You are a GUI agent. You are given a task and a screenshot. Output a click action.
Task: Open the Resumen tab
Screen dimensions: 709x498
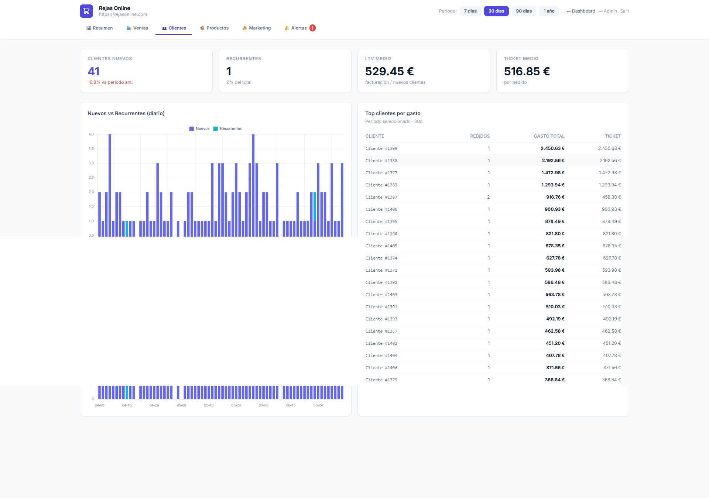tap(99, 28)
